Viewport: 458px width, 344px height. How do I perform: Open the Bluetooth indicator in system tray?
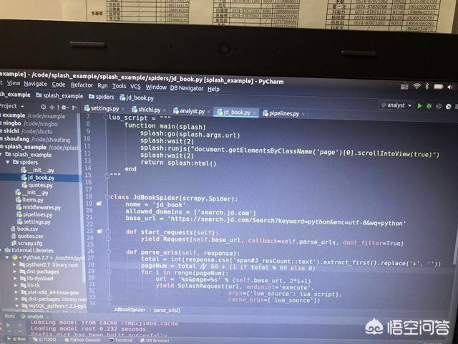427,86
